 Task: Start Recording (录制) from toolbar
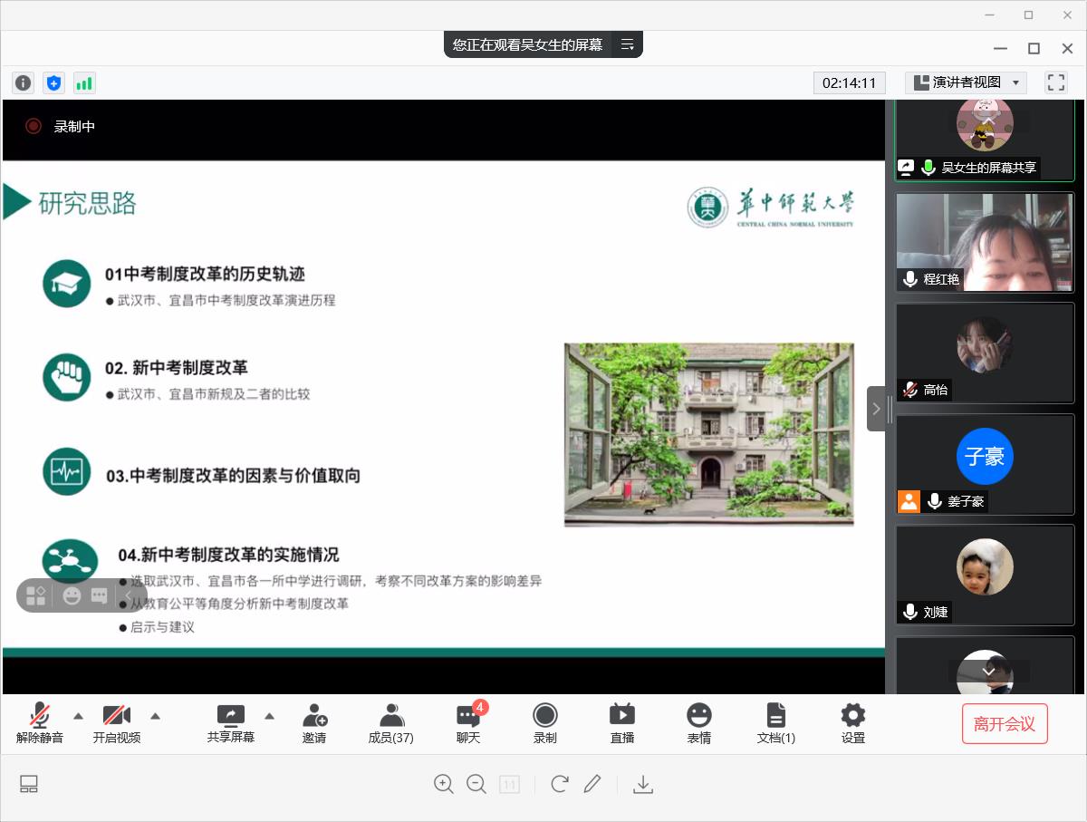[x=545, y=723]
